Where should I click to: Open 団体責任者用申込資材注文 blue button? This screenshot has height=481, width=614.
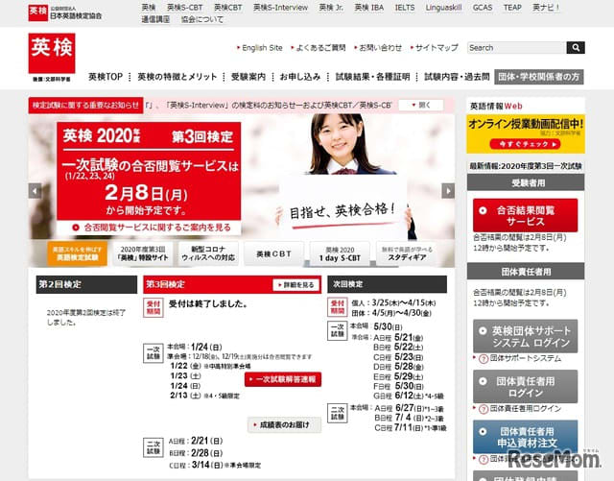525,437
